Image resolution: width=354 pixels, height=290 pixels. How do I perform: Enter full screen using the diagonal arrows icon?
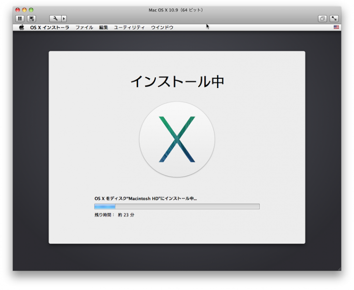coord(334,18)
